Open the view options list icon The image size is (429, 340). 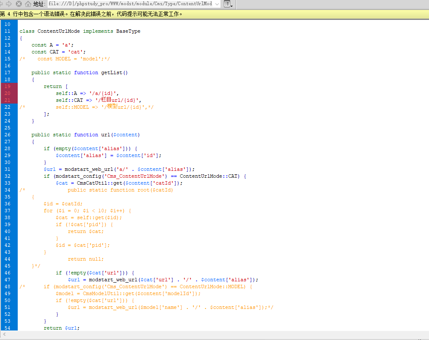pos(228,4)
